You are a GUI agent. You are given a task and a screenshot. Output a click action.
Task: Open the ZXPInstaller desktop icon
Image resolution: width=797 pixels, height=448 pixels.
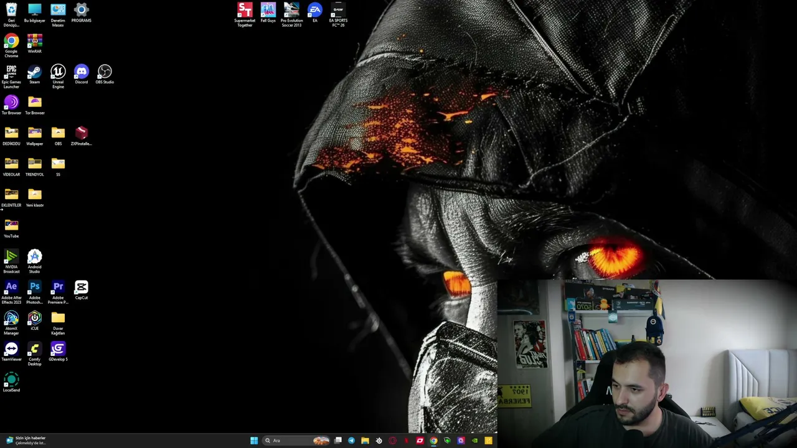(x=82, y=136)
